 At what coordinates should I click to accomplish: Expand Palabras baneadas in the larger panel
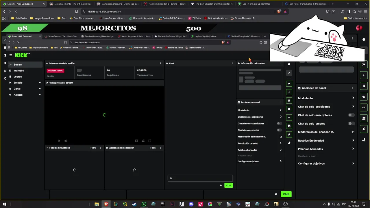pos(326,149)
